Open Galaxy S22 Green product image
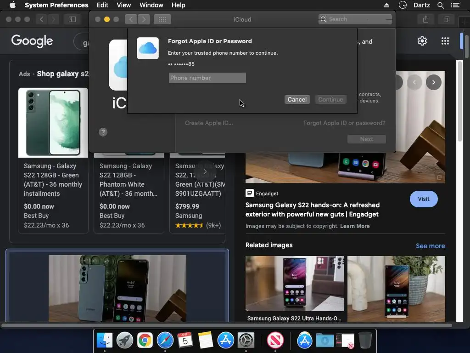The image size is (470, 353). [x=53, y=123]
